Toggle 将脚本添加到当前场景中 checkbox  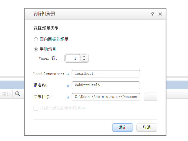(x=36, y=108)
